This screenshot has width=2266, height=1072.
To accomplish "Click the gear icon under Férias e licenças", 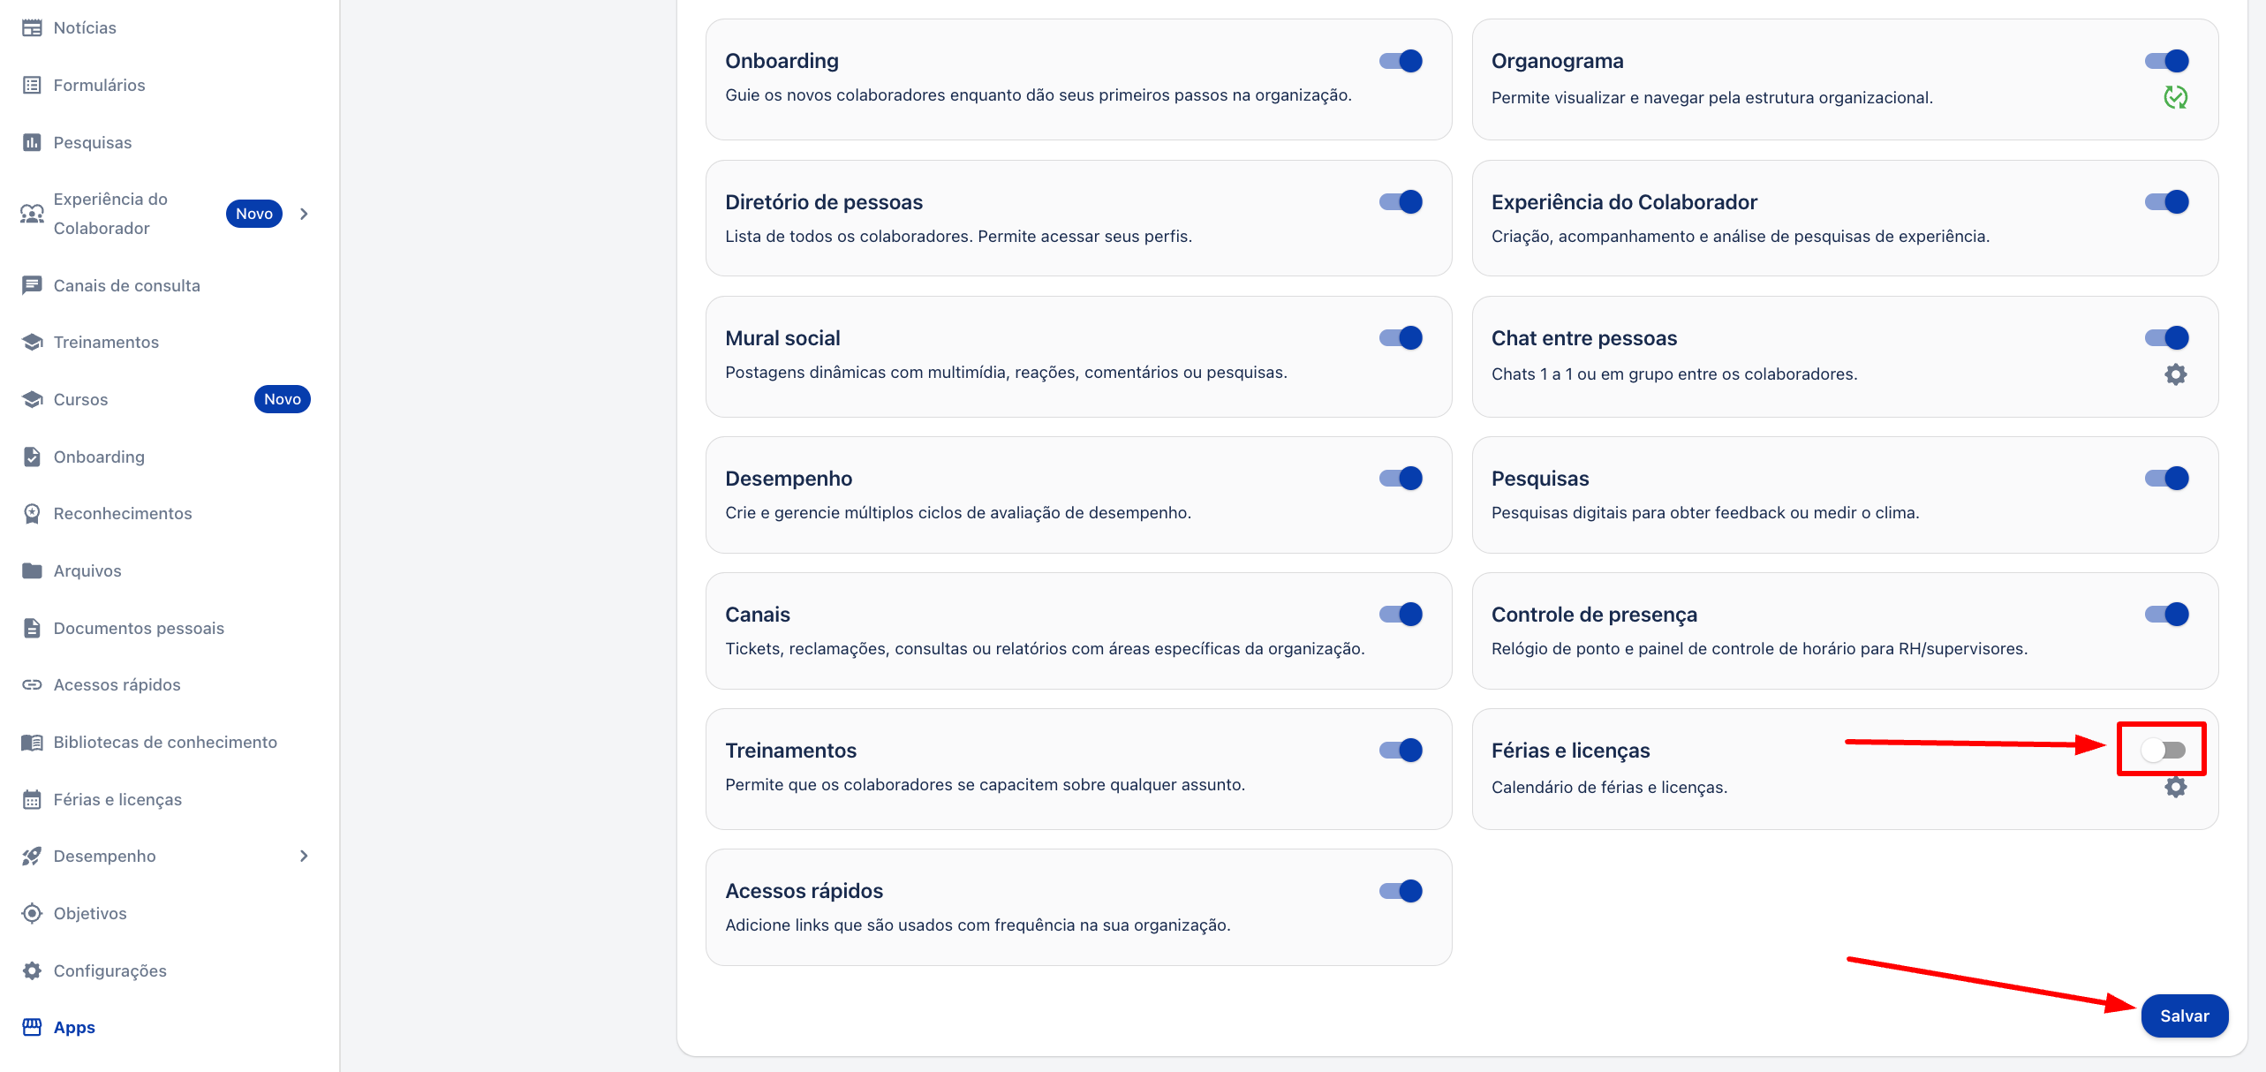I will [x=2175, y=787].
